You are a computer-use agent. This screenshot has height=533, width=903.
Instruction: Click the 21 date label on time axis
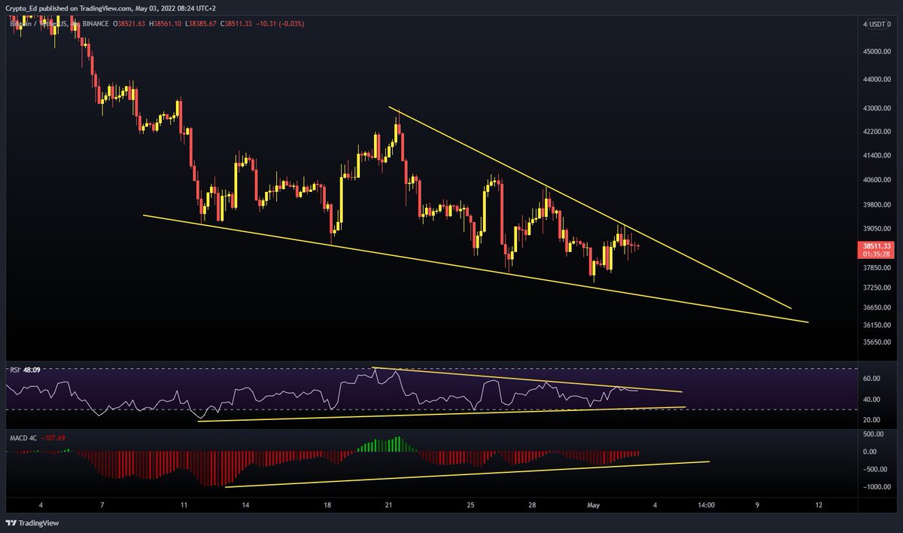pyautogui.click(x=388, y=505)
